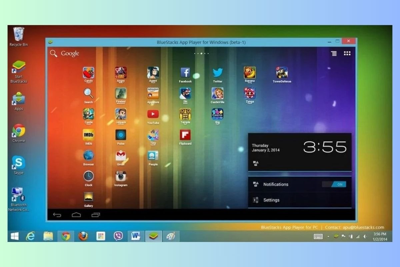Open the Instagram app
This screenshot has width=400, height=267.
(x=120, y=177)
